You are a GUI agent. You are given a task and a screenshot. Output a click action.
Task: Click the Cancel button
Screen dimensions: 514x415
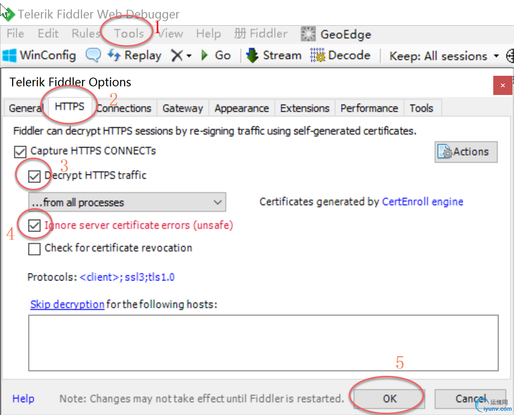pos(470,399)
